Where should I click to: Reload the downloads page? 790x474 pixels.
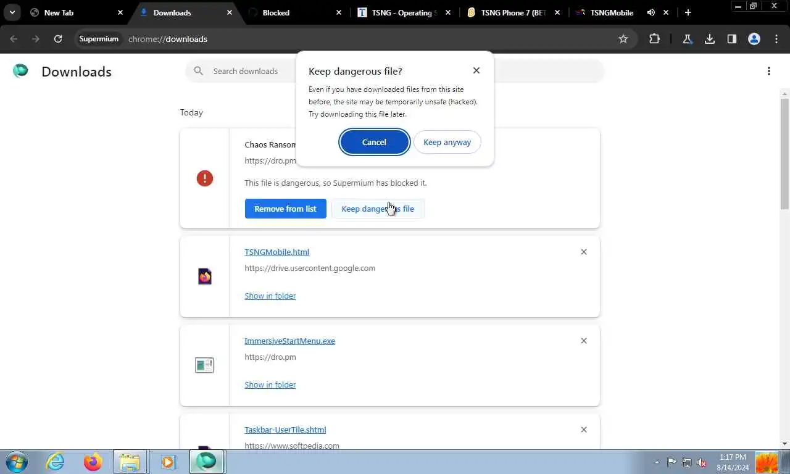click(x=58, y=39)
